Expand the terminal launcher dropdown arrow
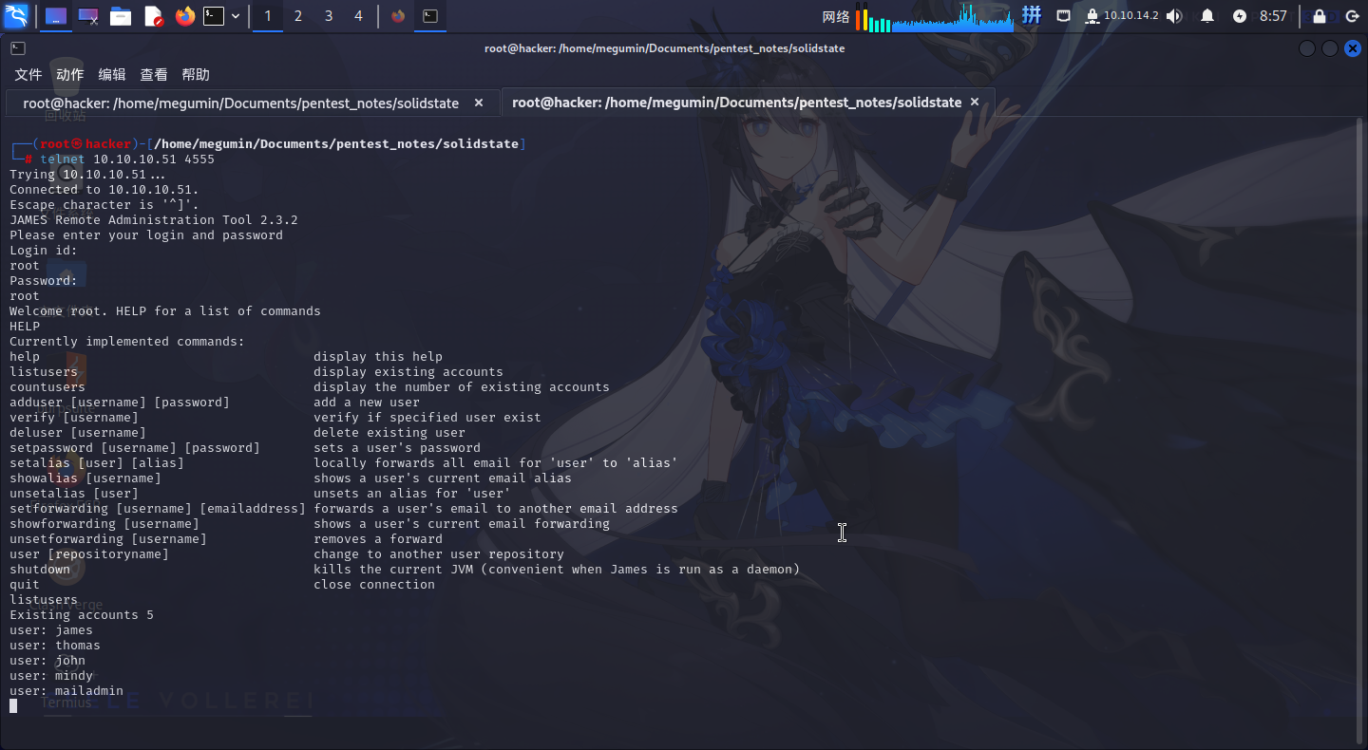The image size is (1368, 750). click(x=236, y=15)
